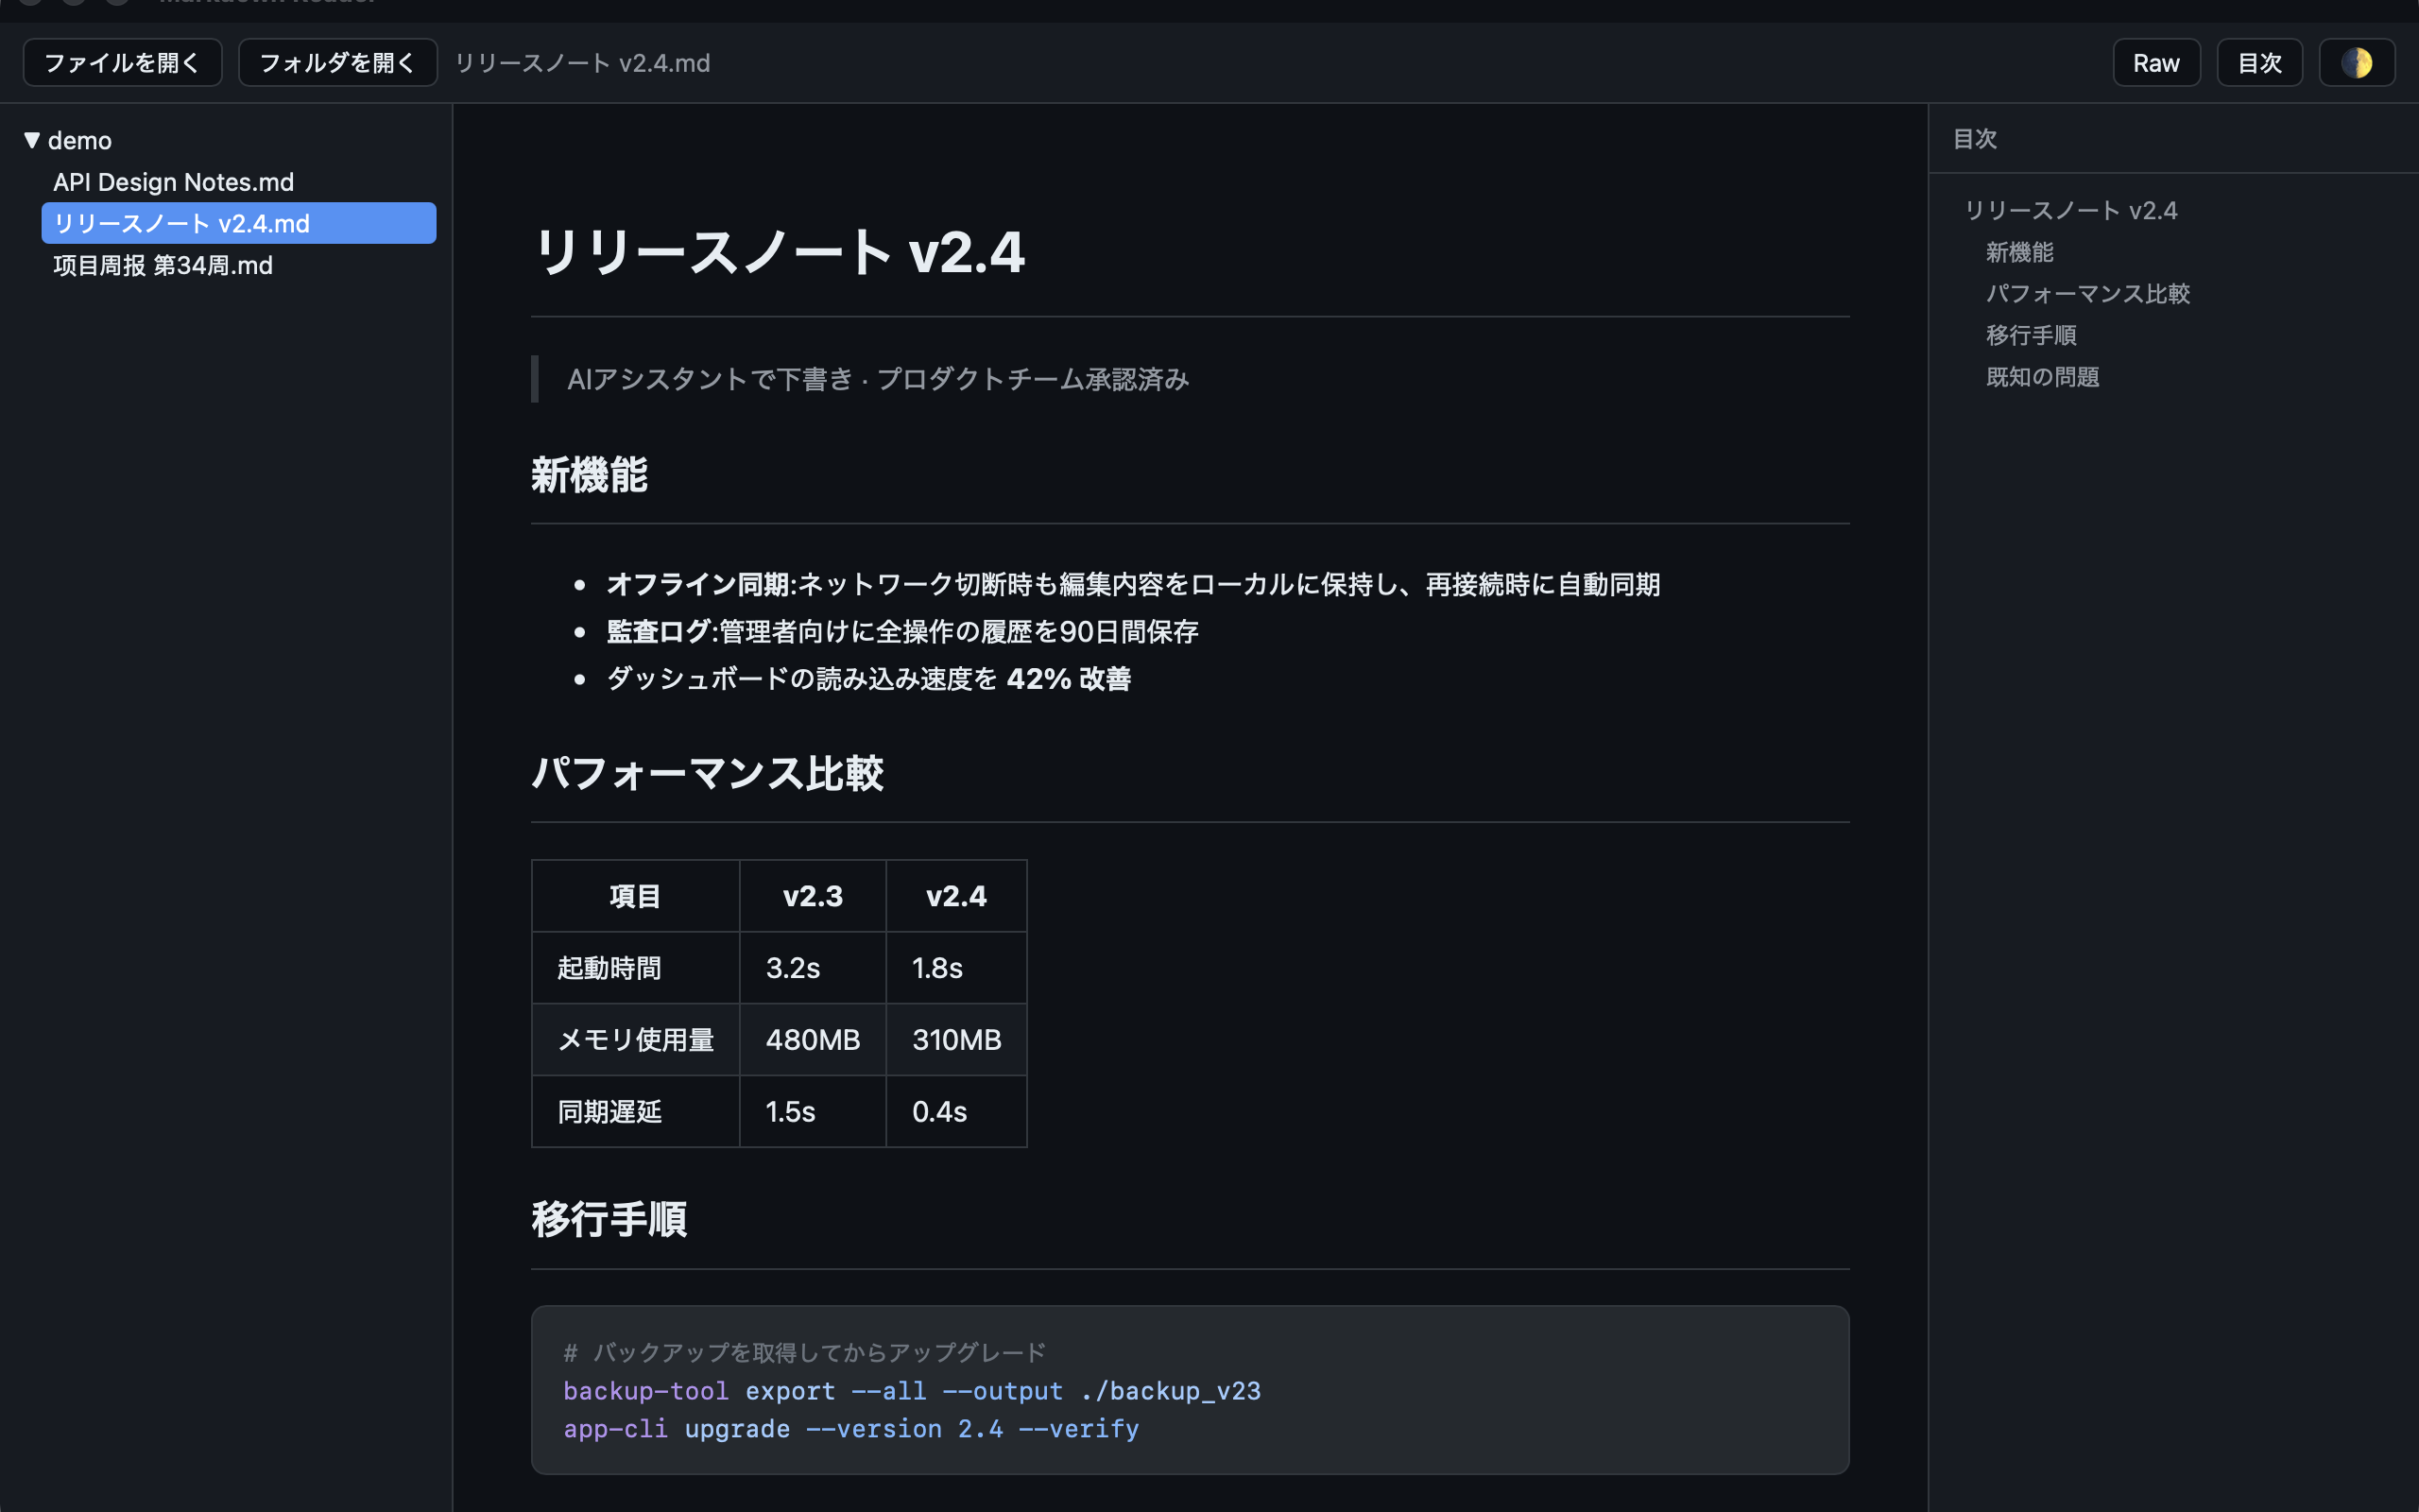Select リリースノート v2.4.md in file tree
2419x1512 pixels.
pos(239,223)
